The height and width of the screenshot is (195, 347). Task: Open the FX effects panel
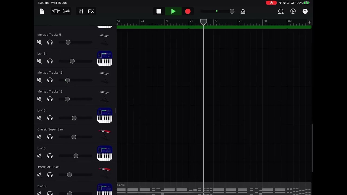coord(91,11)
